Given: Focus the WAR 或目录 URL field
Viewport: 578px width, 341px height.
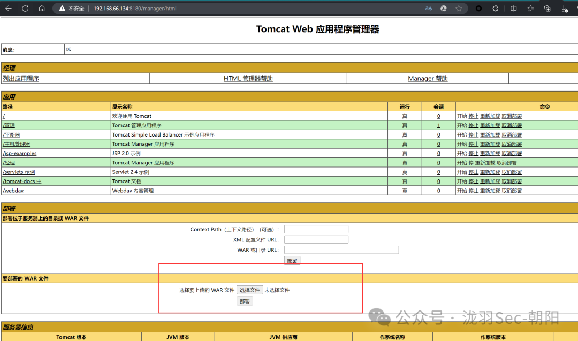Looking at the screenshot, I should (341, 250).
